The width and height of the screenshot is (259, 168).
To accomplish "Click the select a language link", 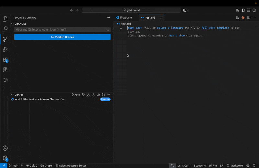I will coord(170,28).
